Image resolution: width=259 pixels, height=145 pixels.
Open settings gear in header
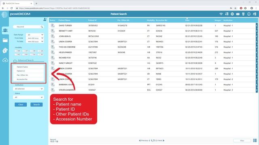coord(232,14)
